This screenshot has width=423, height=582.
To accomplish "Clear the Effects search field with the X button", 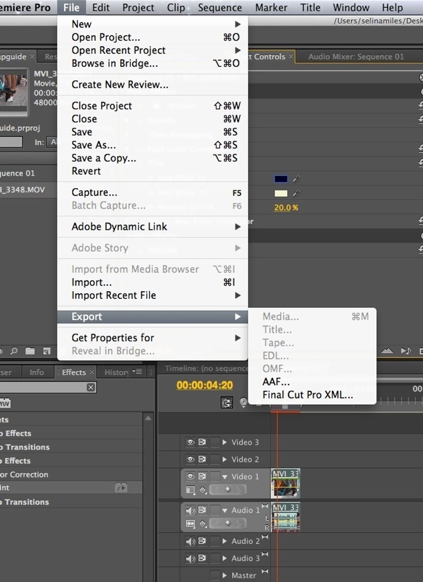I will click(91, 387).
